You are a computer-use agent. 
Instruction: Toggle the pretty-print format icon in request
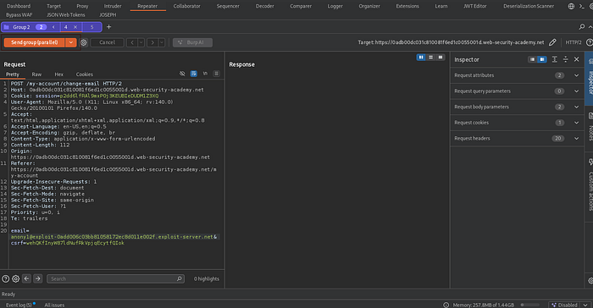click(194, 74)
